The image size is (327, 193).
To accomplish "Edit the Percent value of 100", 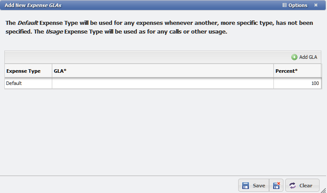I will pyautogui.click(x=297, y=83).
